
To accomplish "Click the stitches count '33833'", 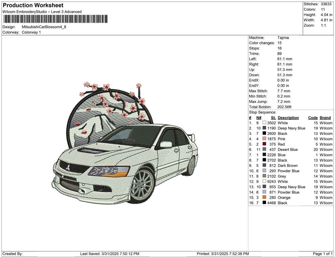I will click(326, 4).
